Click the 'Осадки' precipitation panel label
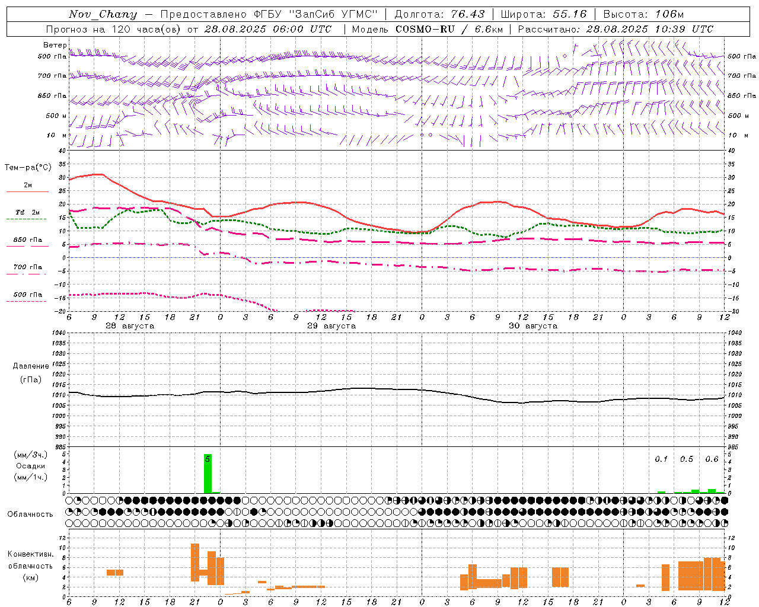 pos(31,466)
